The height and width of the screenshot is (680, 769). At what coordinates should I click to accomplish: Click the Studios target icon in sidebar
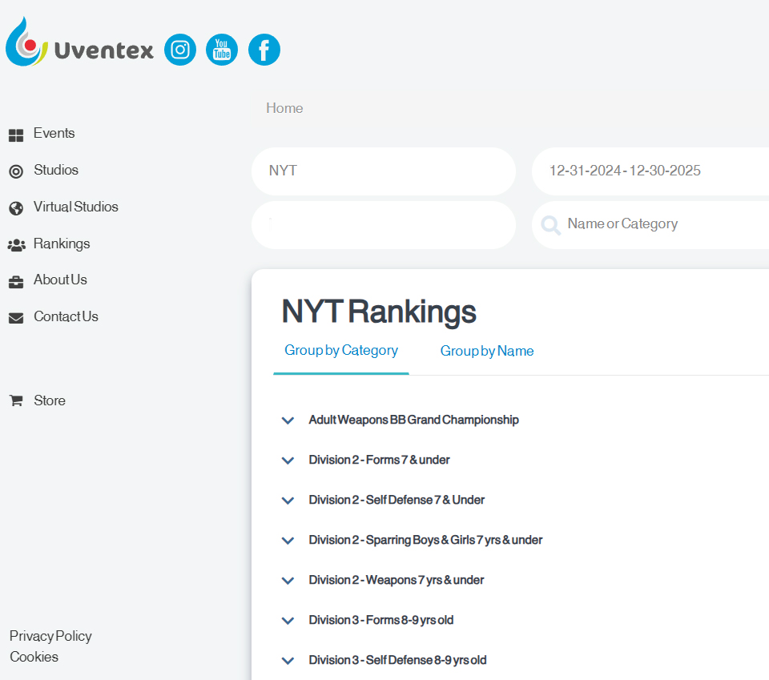coord(16,171)
